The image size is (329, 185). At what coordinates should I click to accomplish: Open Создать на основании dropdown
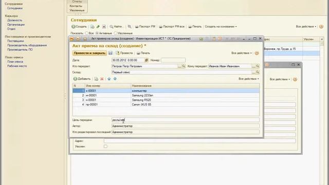tap(221, 27)
